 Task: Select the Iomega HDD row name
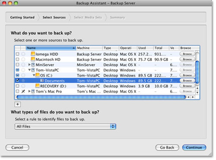pyautogui.click(x=47, y=54)
